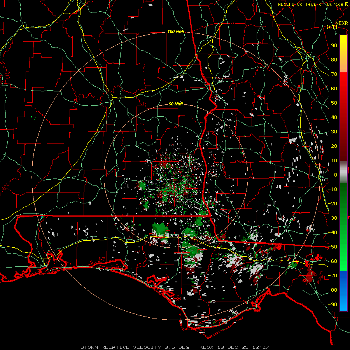This screenshot has width=350, height=350.
Task: Click the -90 knot scale label
Action: point(332,304)
